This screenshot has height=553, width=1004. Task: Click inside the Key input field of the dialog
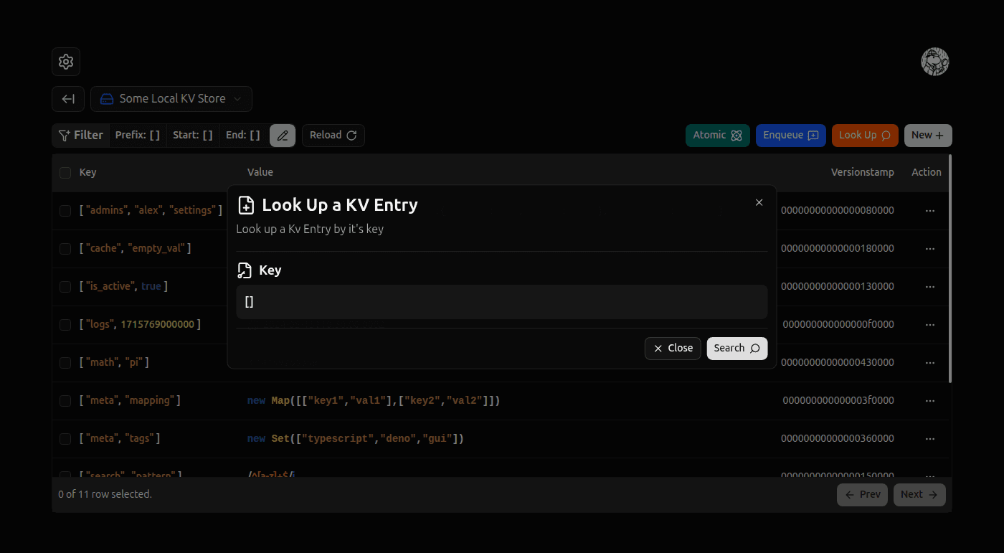click(x=501, y=301)
